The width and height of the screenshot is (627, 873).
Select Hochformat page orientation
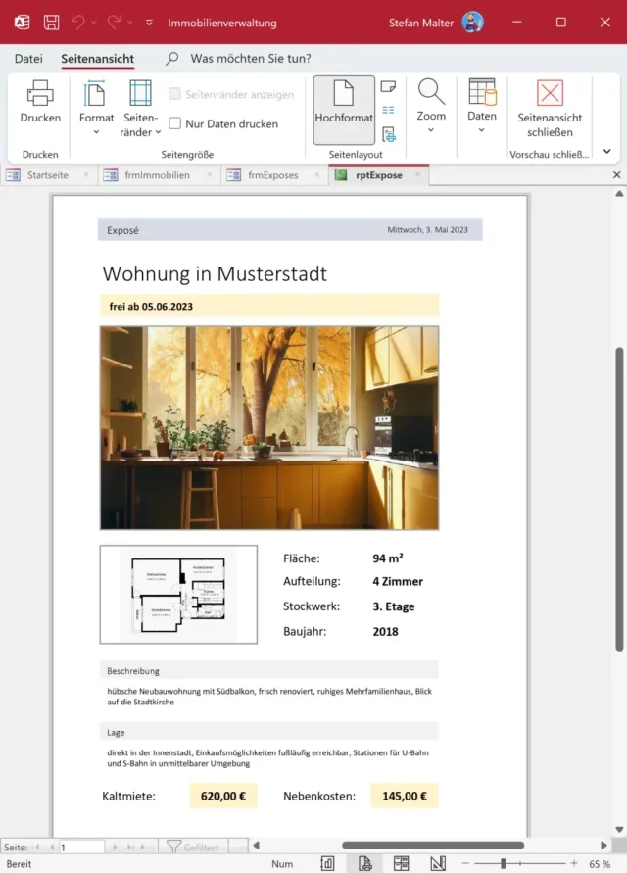click(x=344, y=102)
